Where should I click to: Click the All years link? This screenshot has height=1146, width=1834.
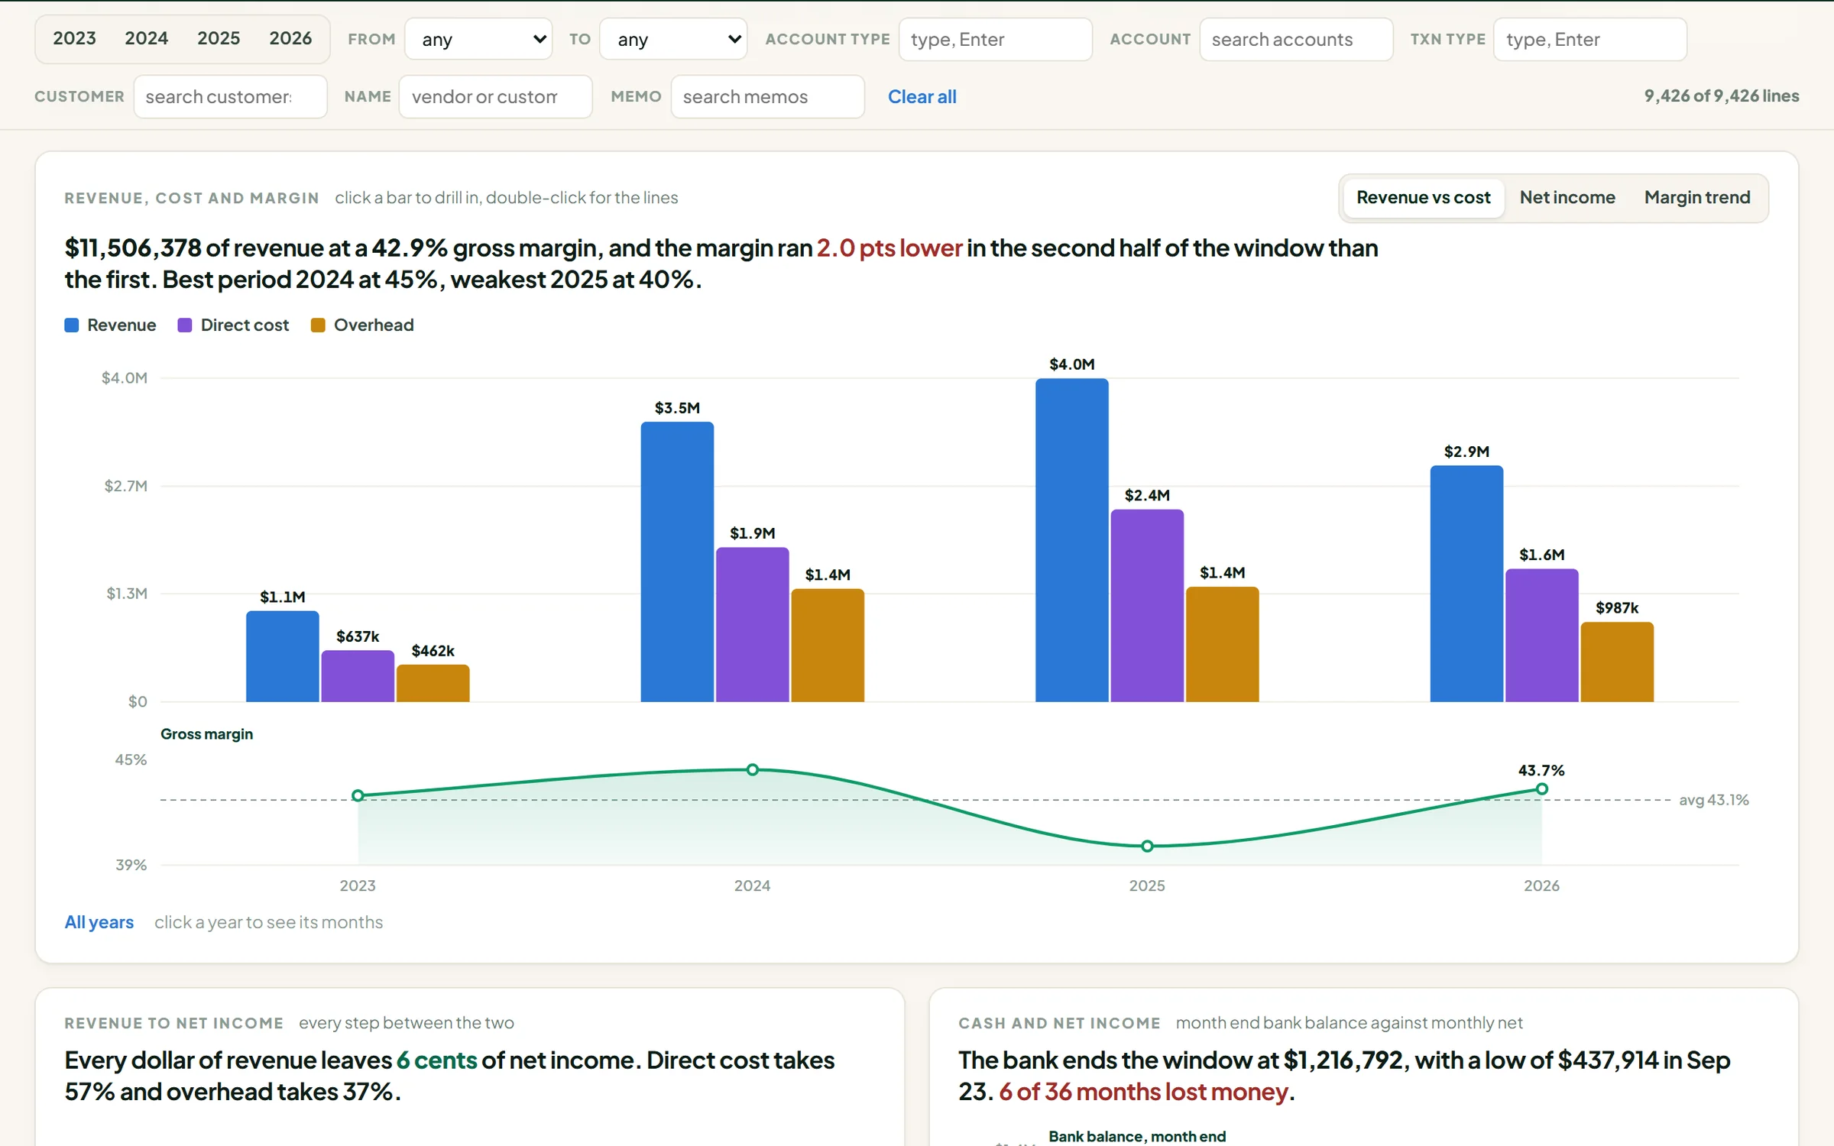[x=99, y=921]
